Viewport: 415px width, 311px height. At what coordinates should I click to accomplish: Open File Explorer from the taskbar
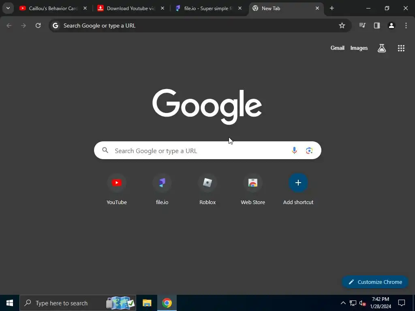[147, 303]
